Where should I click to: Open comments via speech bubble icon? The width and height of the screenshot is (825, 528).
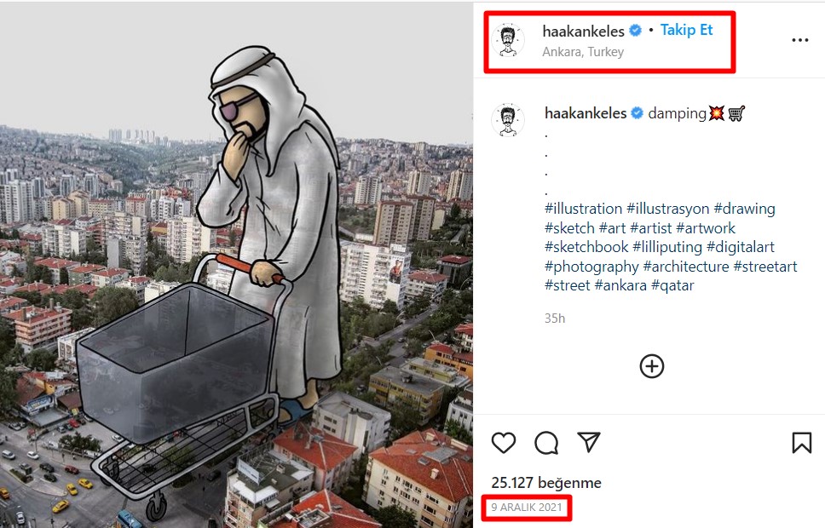coord(546,443)
